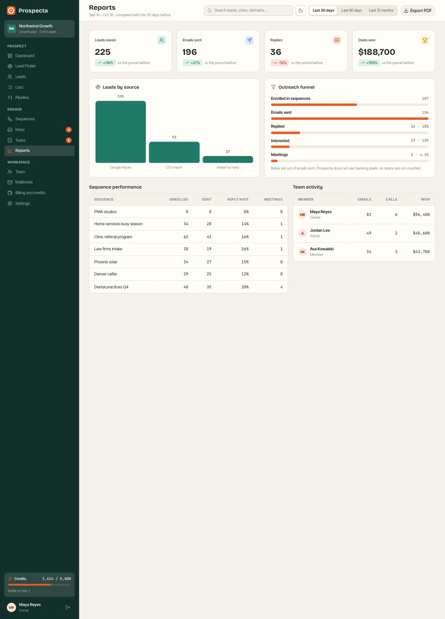This screenshot has height=619, width=445.
Task: Click the Prospecta logo icon
Action: [11, 10]
